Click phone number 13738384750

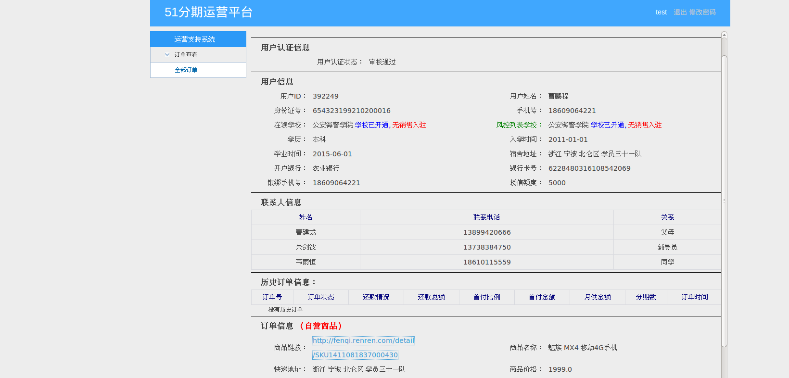point(487,247)
